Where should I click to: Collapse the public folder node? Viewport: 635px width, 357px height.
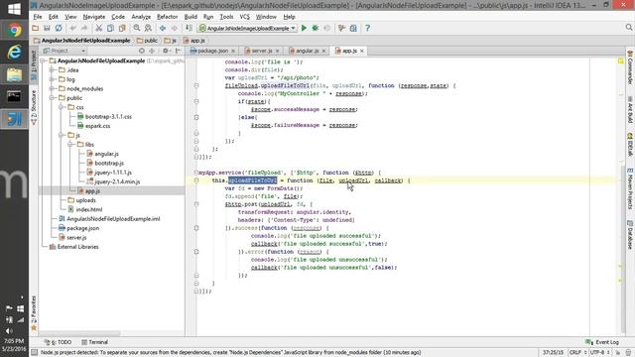click(52, 98)
